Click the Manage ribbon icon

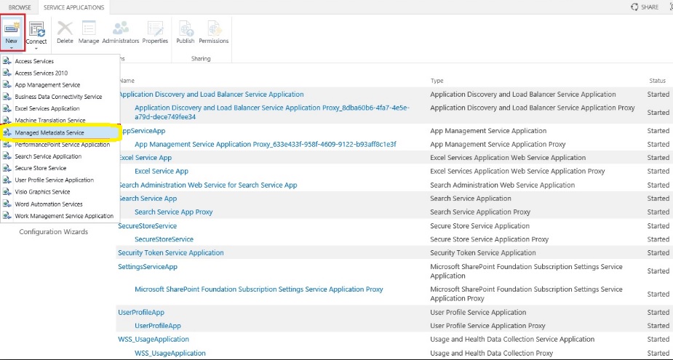click(89, 28)
